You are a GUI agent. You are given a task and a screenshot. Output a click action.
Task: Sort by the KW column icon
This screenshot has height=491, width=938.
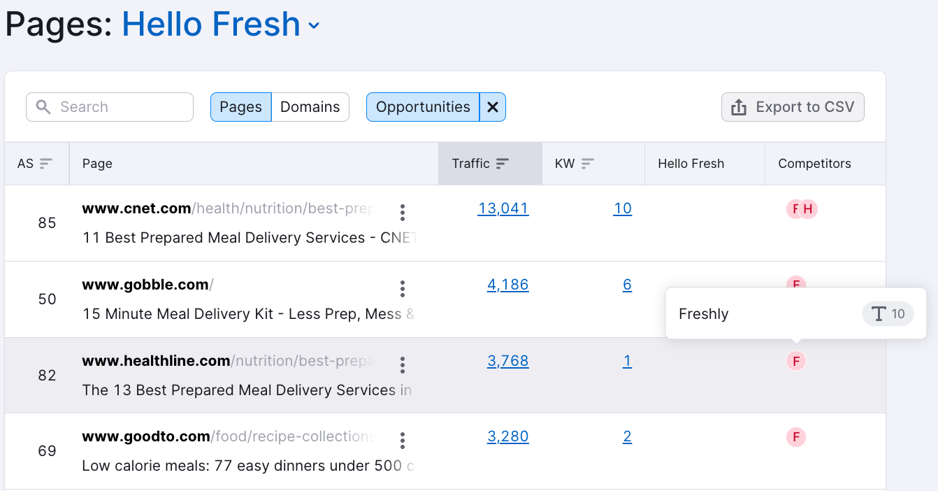588,164
